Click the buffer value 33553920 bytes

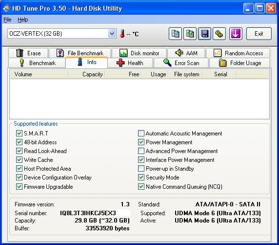[x=107, y=228]
